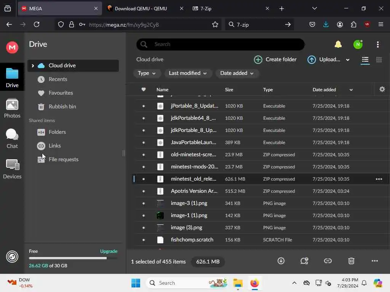Open the Devices section icon
The width and height of the screenshot is (390, 292).
(x=12, y=165)
